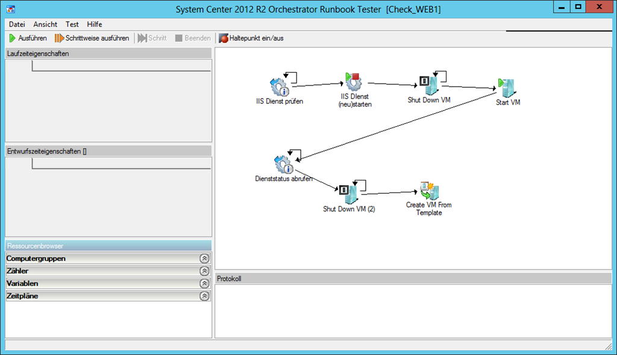The image size is (617, 355).
Task: Click the IIS Dienst prüfen activity icon
Action: click(280, 87)
